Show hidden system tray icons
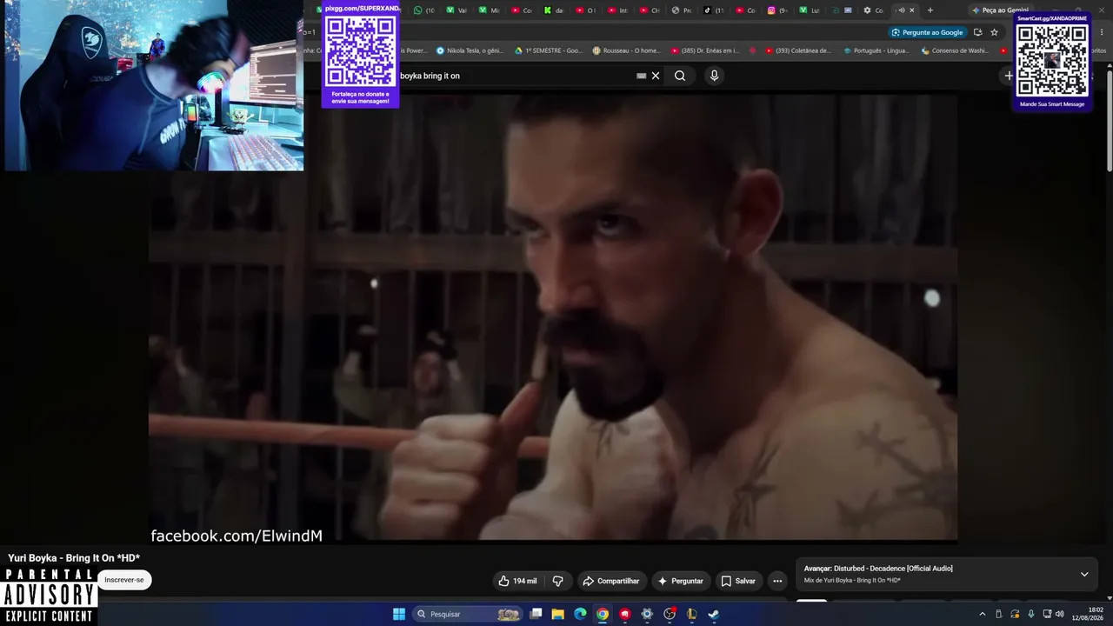Viewport: 1113px width, 626px height. [x=983, y=614]
